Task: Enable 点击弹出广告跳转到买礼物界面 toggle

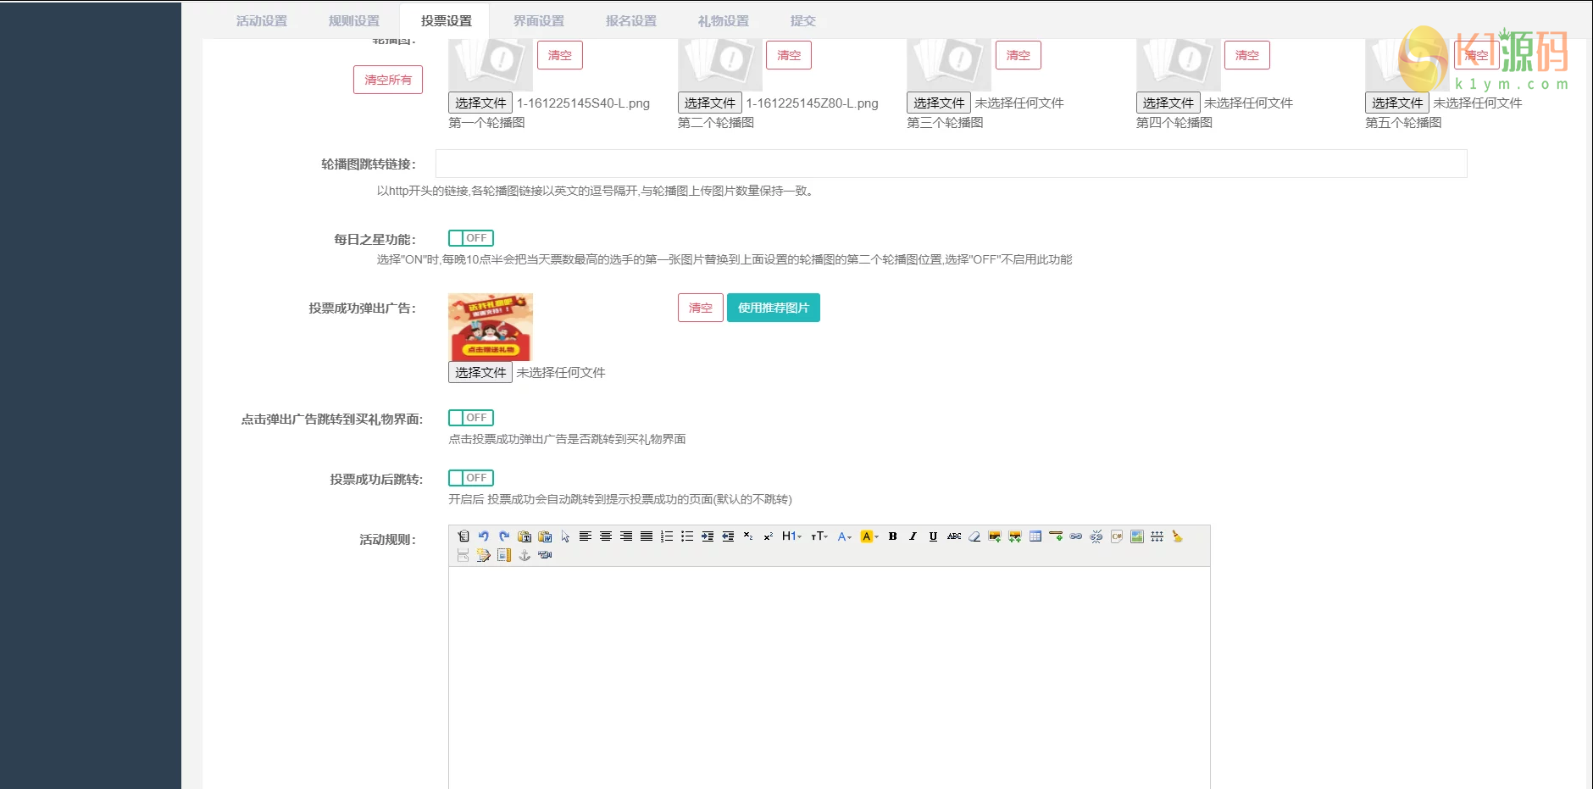Action: 472,417
